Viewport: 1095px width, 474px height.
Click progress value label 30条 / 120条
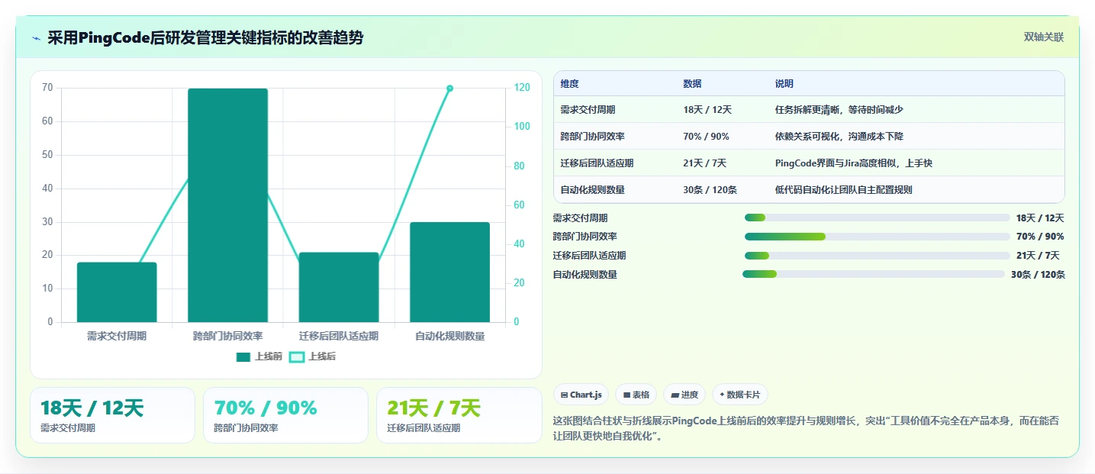[x=1038, y=275]
